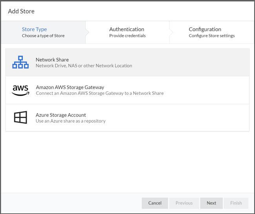
Task: Click the Azure Windows logo icon
Action: tap(20, 118)
